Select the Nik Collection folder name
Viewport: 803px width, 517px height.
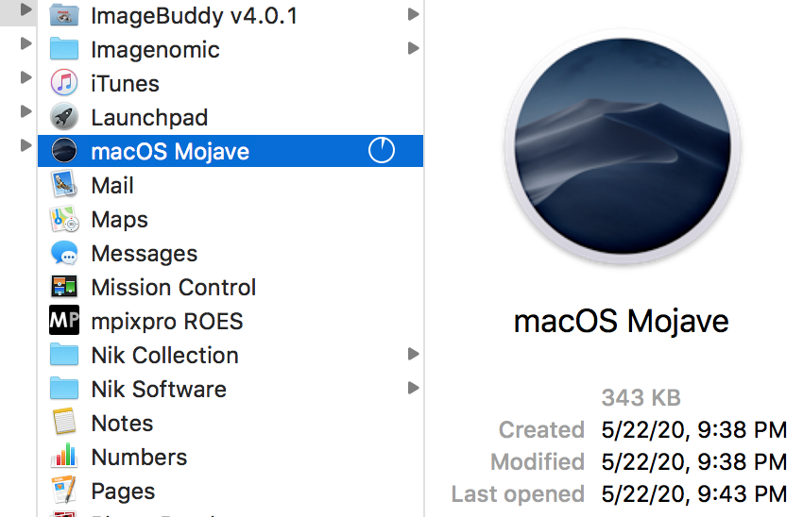coord(165,356)
